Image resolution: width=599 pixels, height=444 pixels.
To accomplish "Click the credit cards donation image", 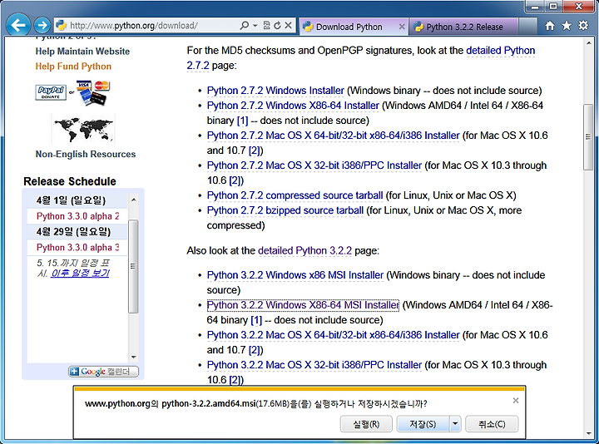I will tap(93, 93).
